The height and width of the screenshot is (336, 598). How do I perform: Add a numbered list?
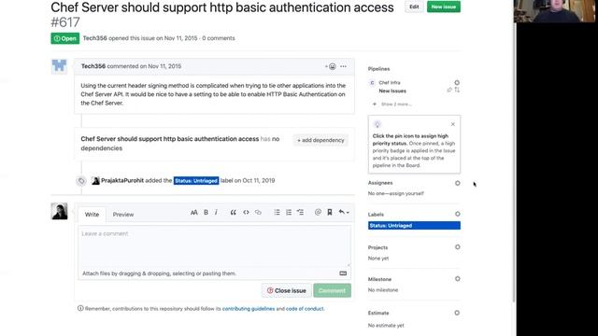(x=289, y=213)
